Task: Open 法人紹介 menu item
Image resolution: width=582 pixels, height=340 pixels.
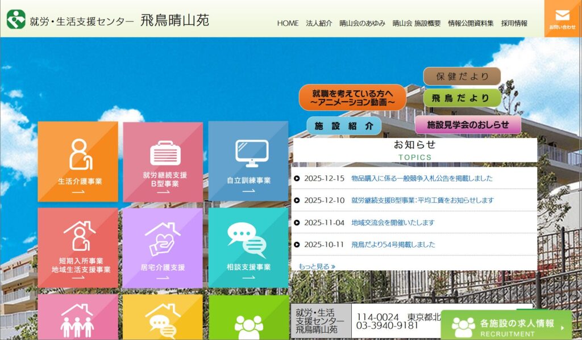Action: click(319, 23)
